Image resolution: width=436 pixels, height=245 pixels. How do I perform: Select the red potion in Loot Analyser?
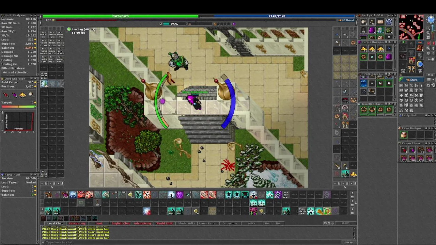point(5,95)
